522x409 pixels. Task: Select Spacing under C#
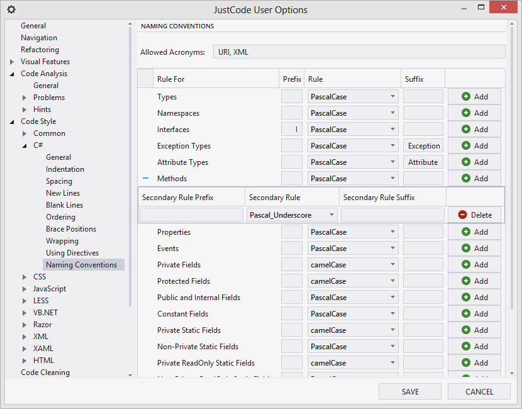[x=59, y=181]
